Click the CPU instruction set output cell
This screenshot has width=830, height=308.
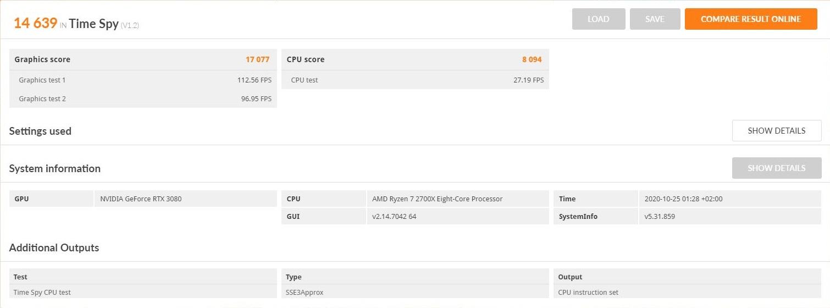click(588, 293)
